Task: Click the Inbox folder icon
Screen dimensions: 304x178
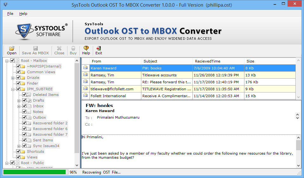Action: pyautogui.click(x=29, y=106)
